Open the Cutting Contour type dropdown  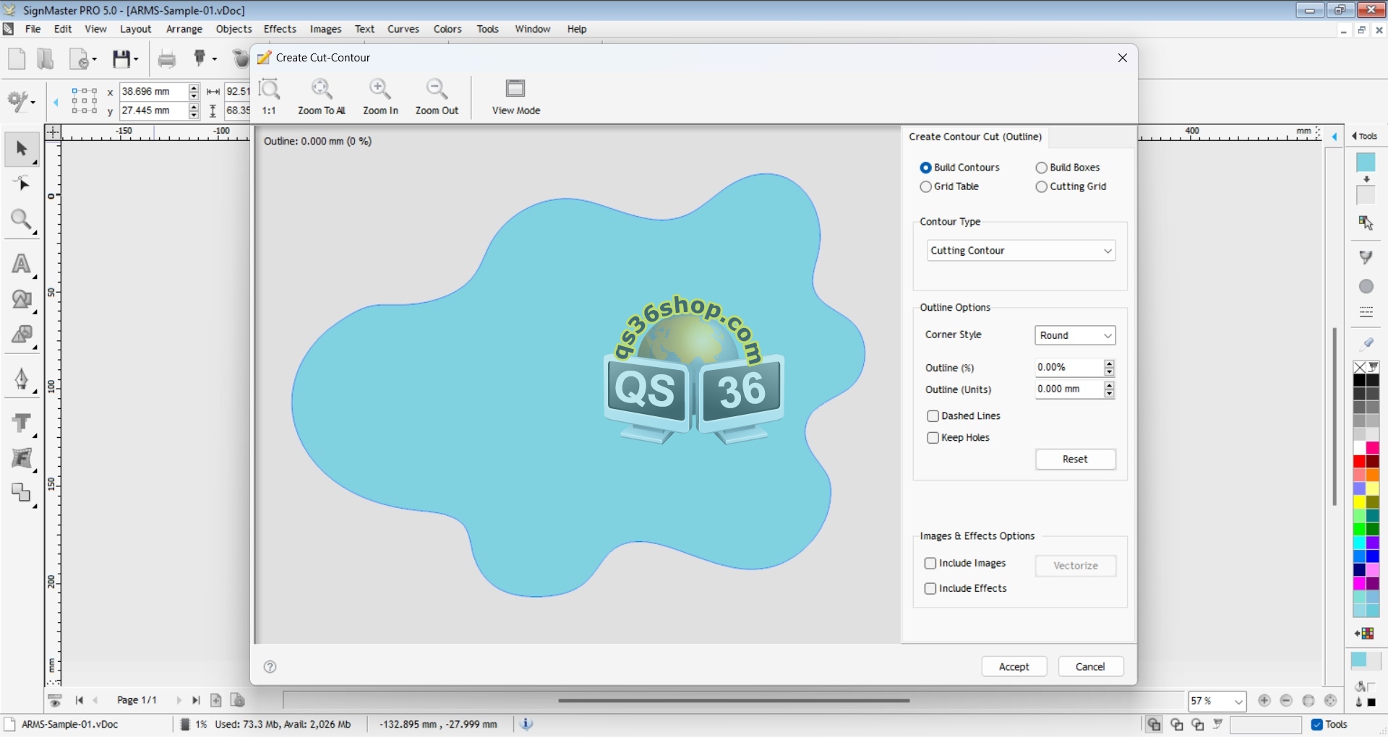(1021, 251)
